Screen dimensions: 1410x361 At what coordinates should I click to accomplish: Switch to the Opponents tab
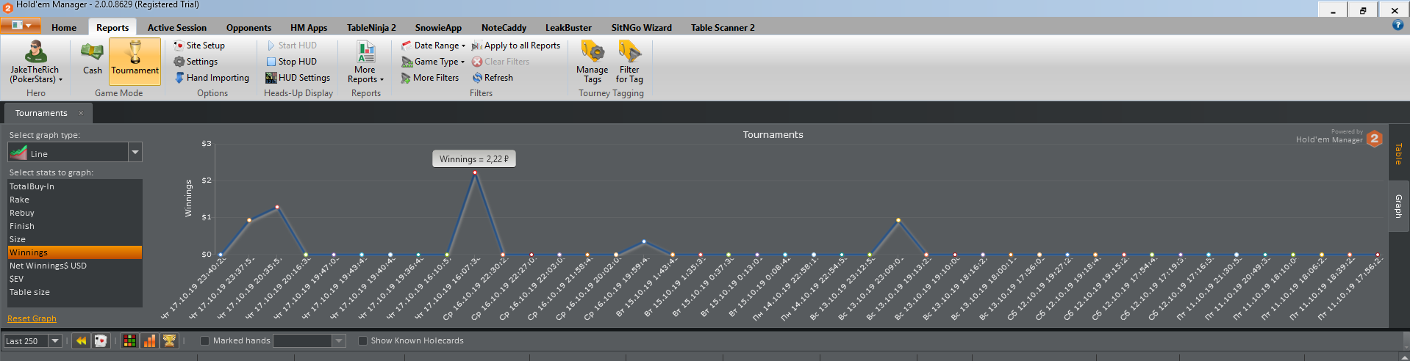pyautogui.click(x=248, y=28)
